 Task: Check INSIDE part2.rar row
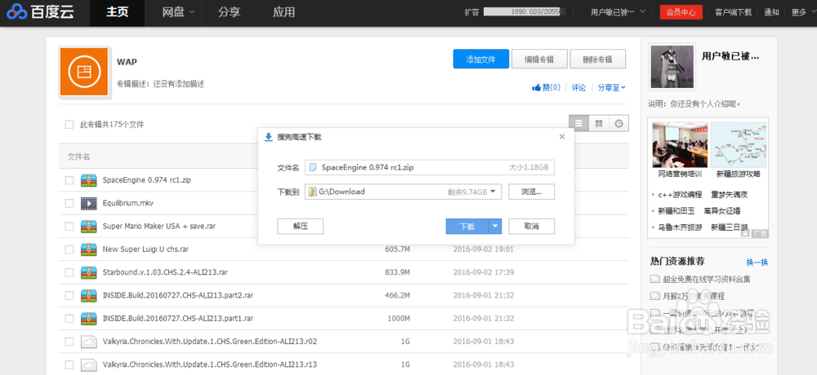click(69, 295)
